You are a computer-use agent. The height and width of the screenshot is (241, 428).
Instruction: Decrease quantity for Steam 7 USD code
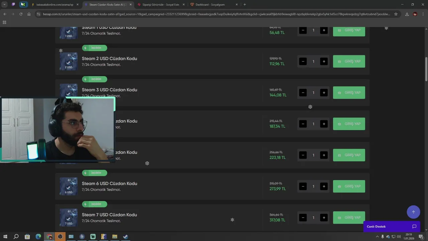[303, 218]
